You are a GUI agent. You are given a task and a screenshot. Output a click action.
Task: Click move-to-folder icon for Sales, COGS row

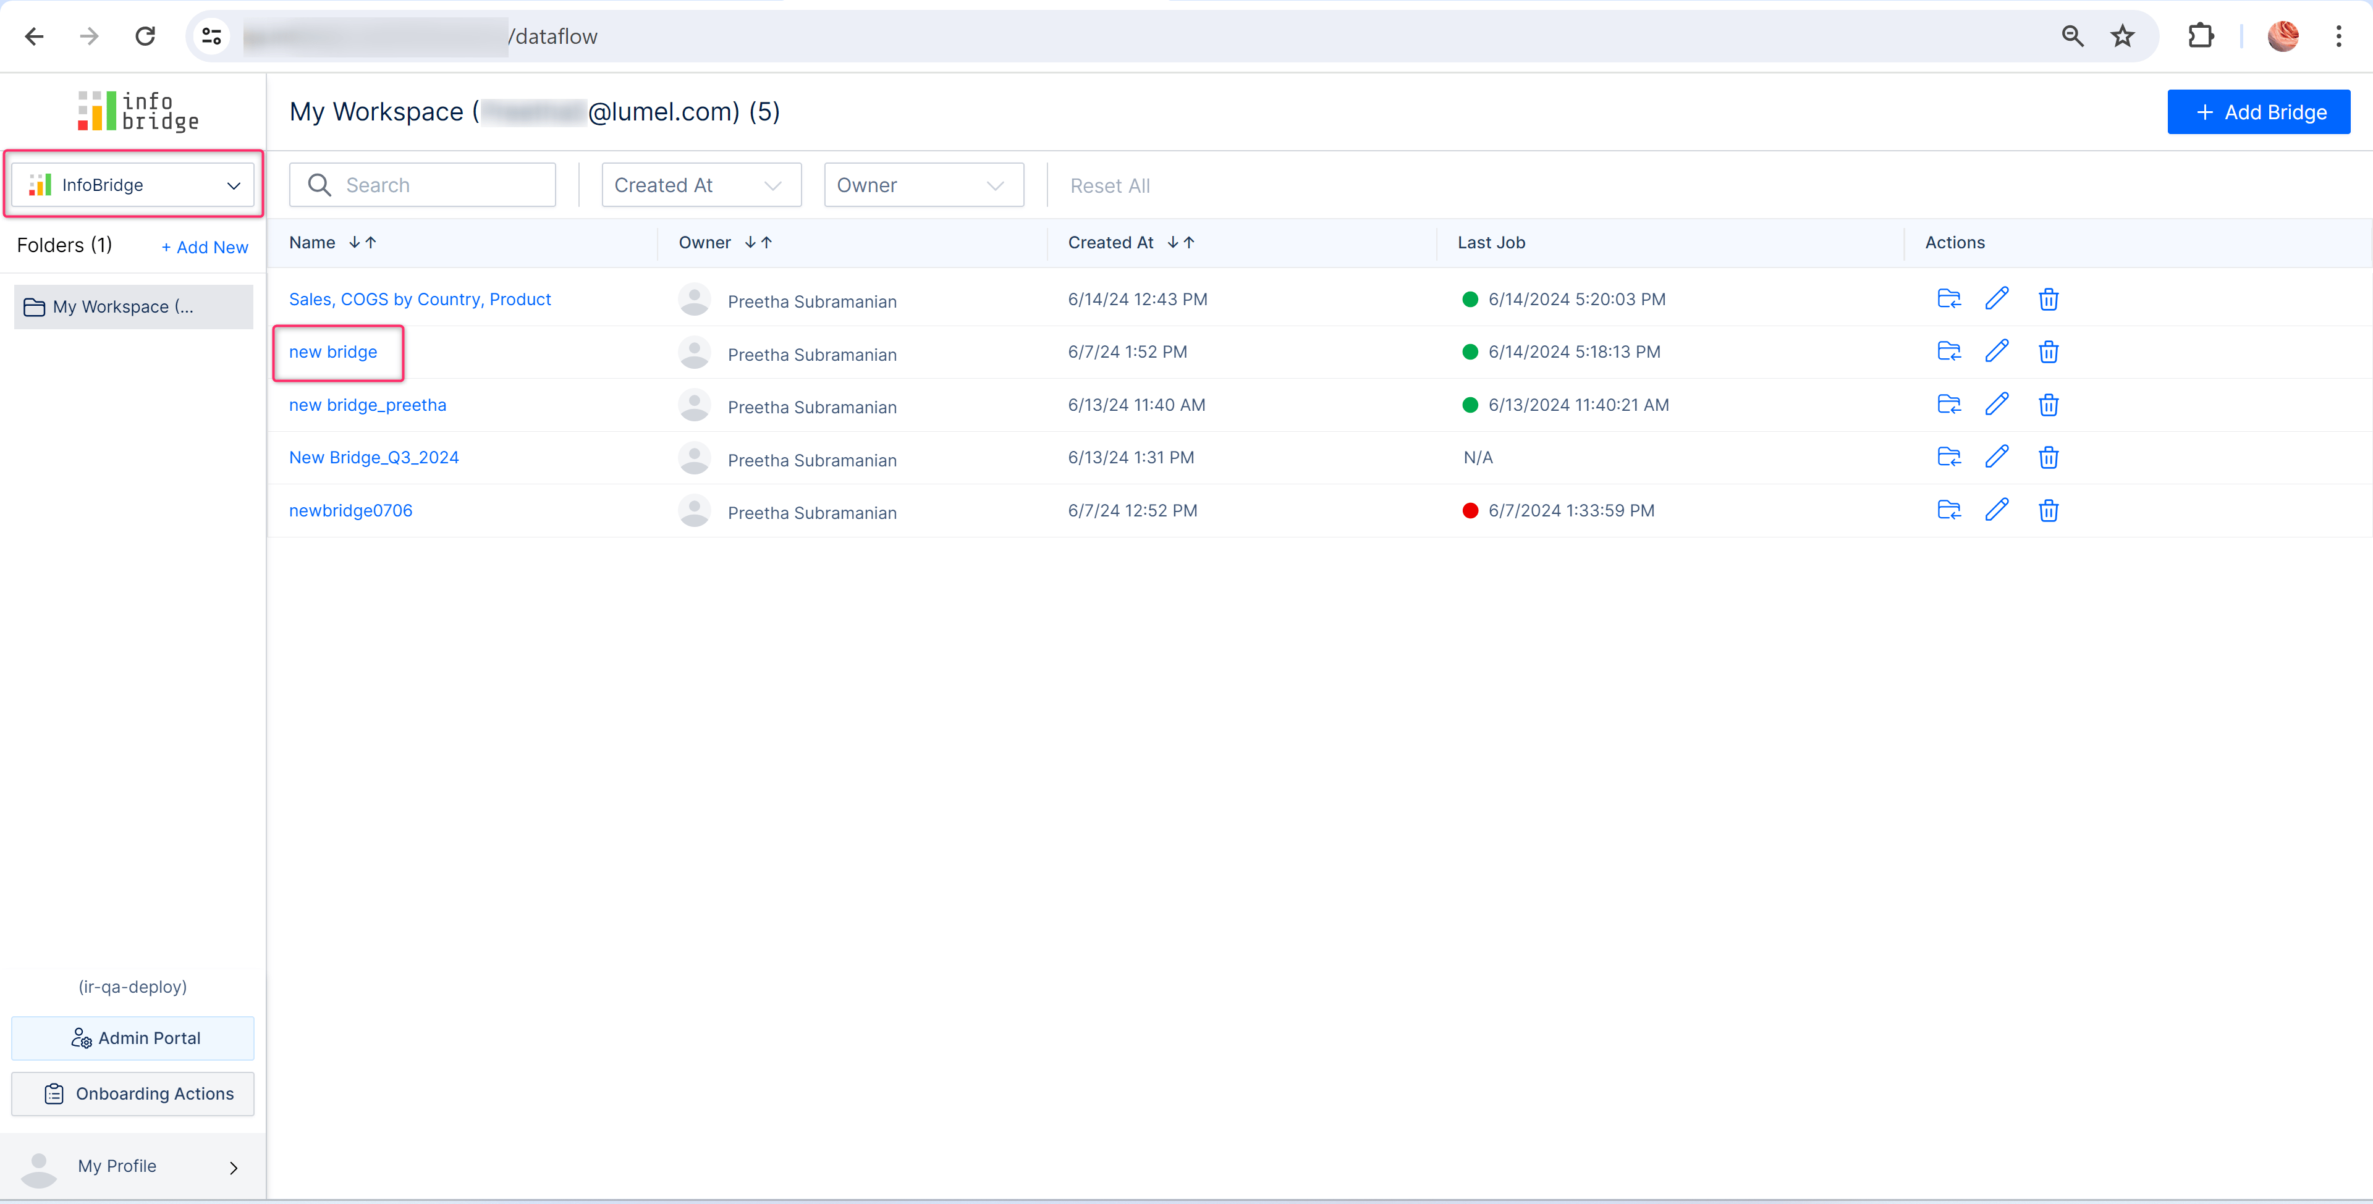(x=1948, y=300)
